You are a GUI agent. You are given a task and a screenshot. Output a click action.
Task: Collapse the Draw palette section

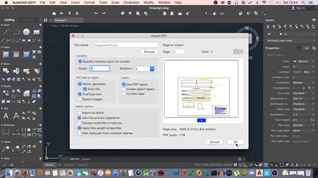(x=2, y=25)
